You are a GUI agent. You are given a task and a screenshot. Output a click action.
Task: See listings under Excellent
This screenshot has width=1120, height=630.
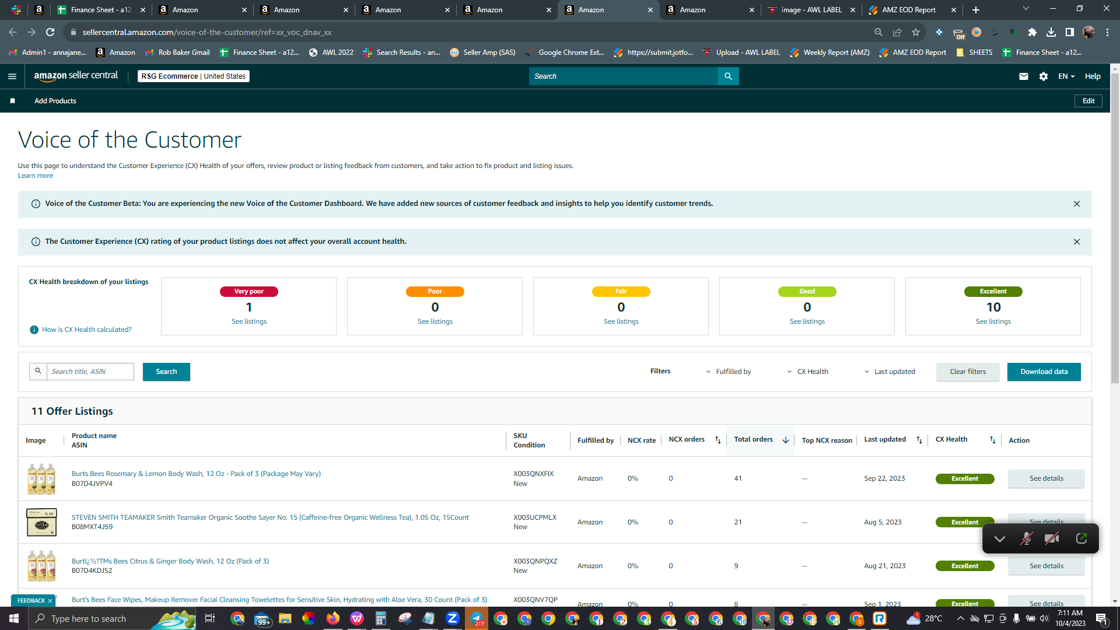[x=993, y=321]
